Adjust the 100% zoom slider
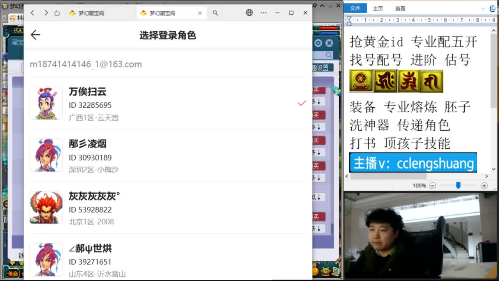The width and height of the screenshot is (499, 281). click(x=458, y=186)
